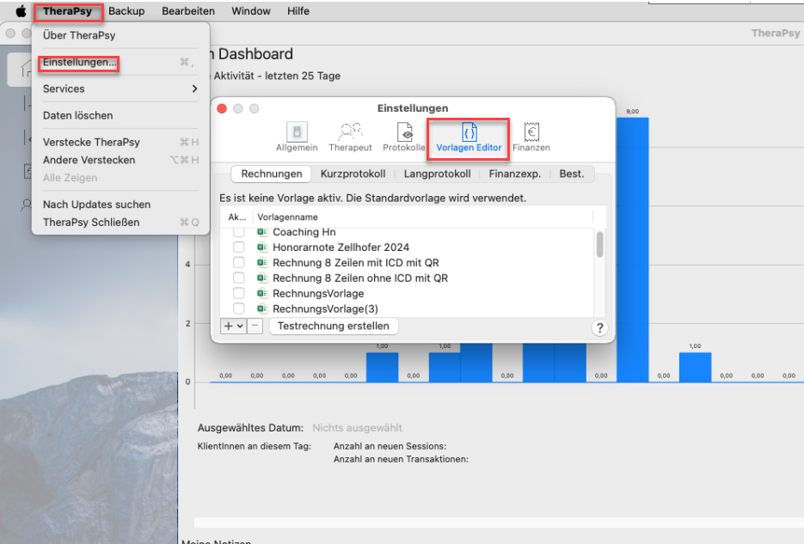Select Einstellungen… from the menu

(x=79, y=62)
